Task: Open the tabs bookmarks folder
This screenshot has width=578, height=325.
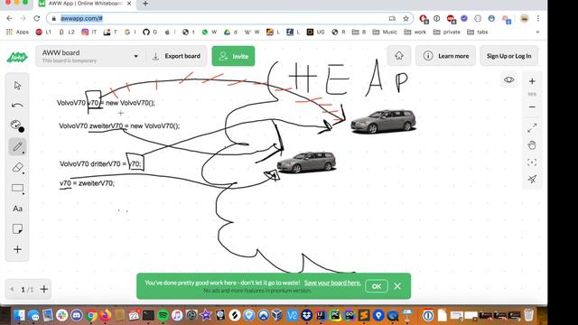Action: tap(478, 32)
